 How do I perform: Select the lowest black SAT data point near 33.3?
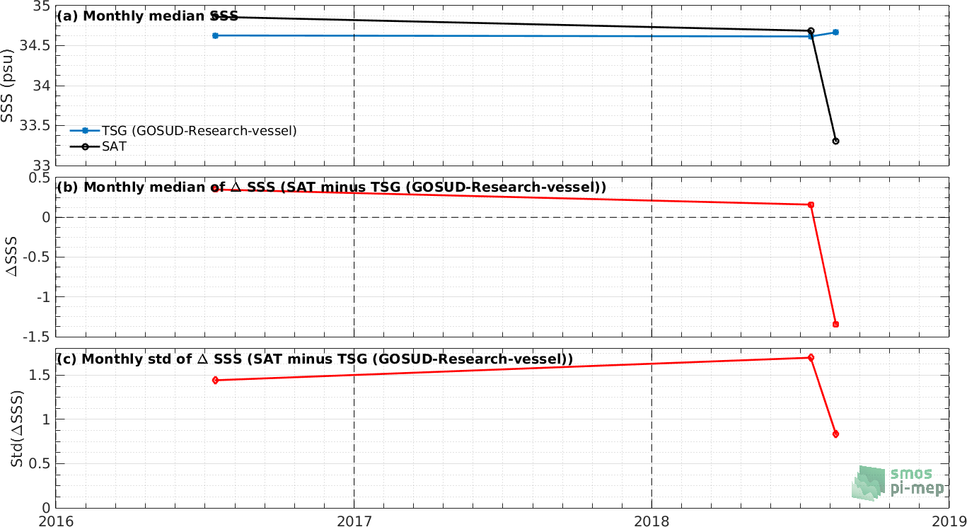[x=835, y=141]
